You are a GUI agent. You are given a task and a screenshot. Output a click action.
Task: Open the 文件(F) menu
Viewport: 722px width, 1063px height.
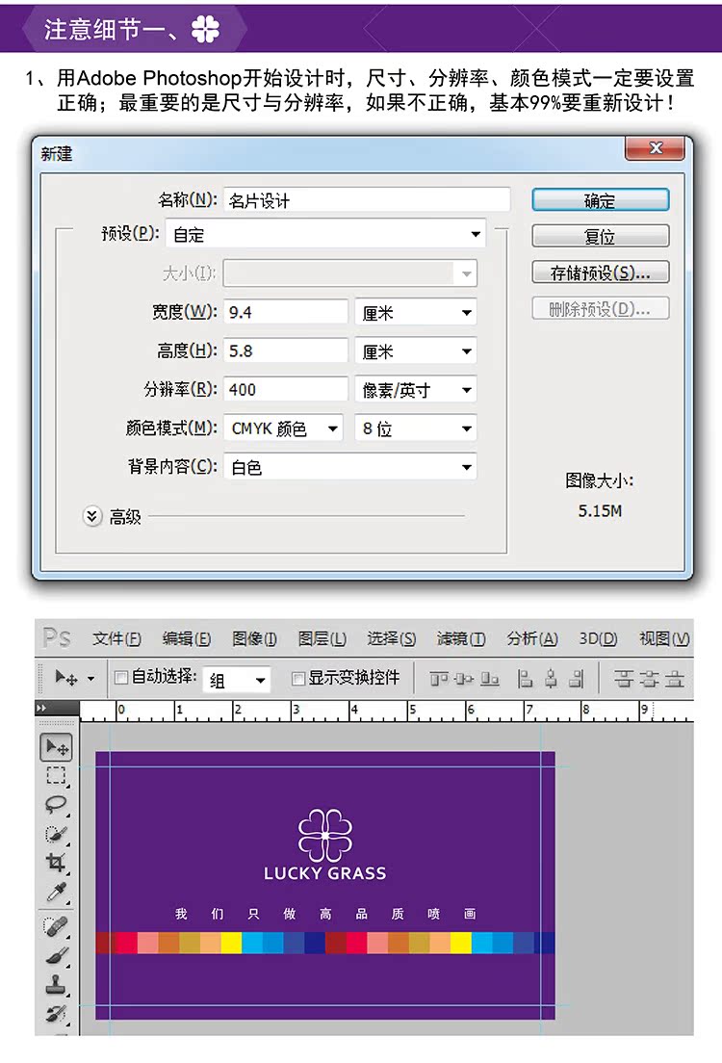point(116,638)
